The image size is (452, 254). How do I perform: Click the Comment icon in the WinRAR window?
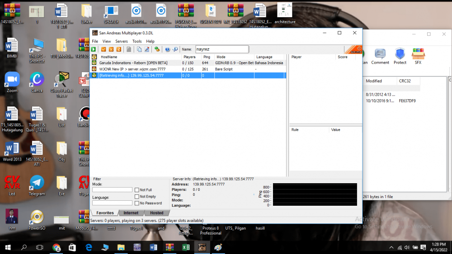(x=380, y=56)
